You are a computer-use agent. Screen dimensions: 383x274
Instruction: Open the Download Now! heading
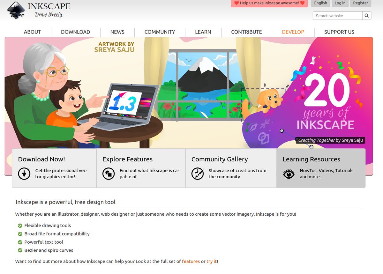(x=41, y=159)
